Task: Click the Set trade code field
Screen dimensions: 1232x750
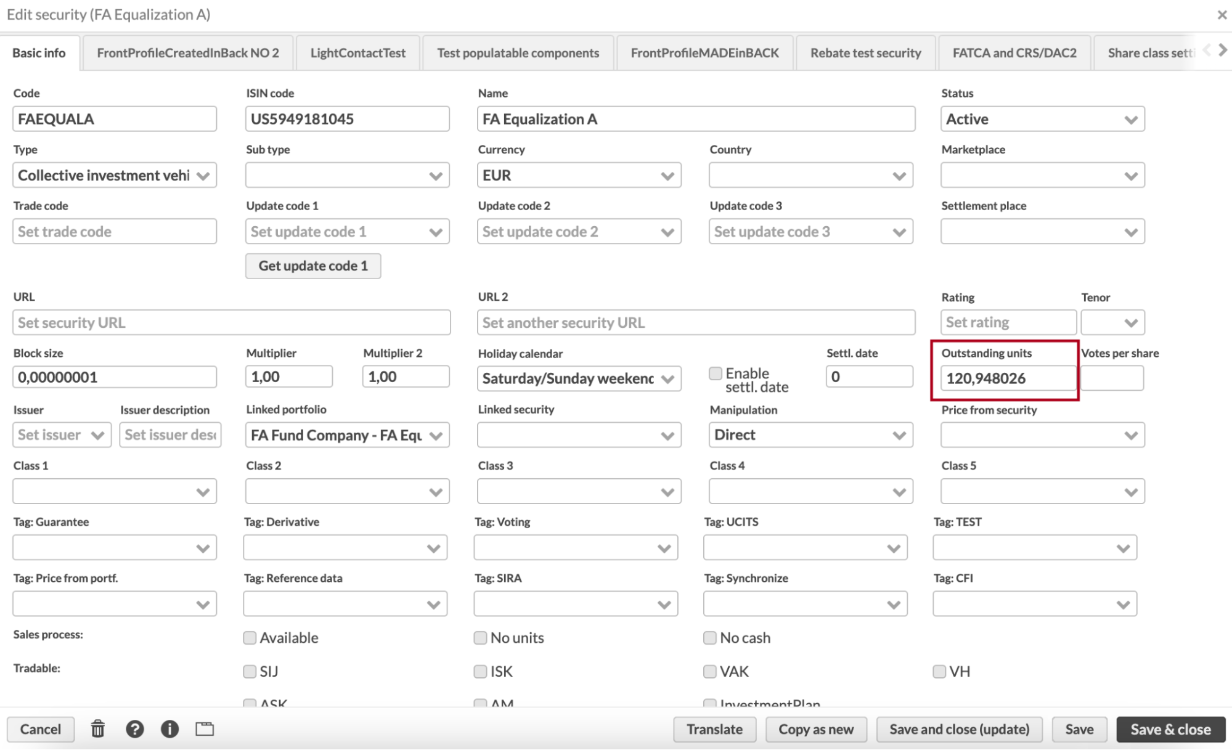Action: pyautogui.click(x=115, y=232)
